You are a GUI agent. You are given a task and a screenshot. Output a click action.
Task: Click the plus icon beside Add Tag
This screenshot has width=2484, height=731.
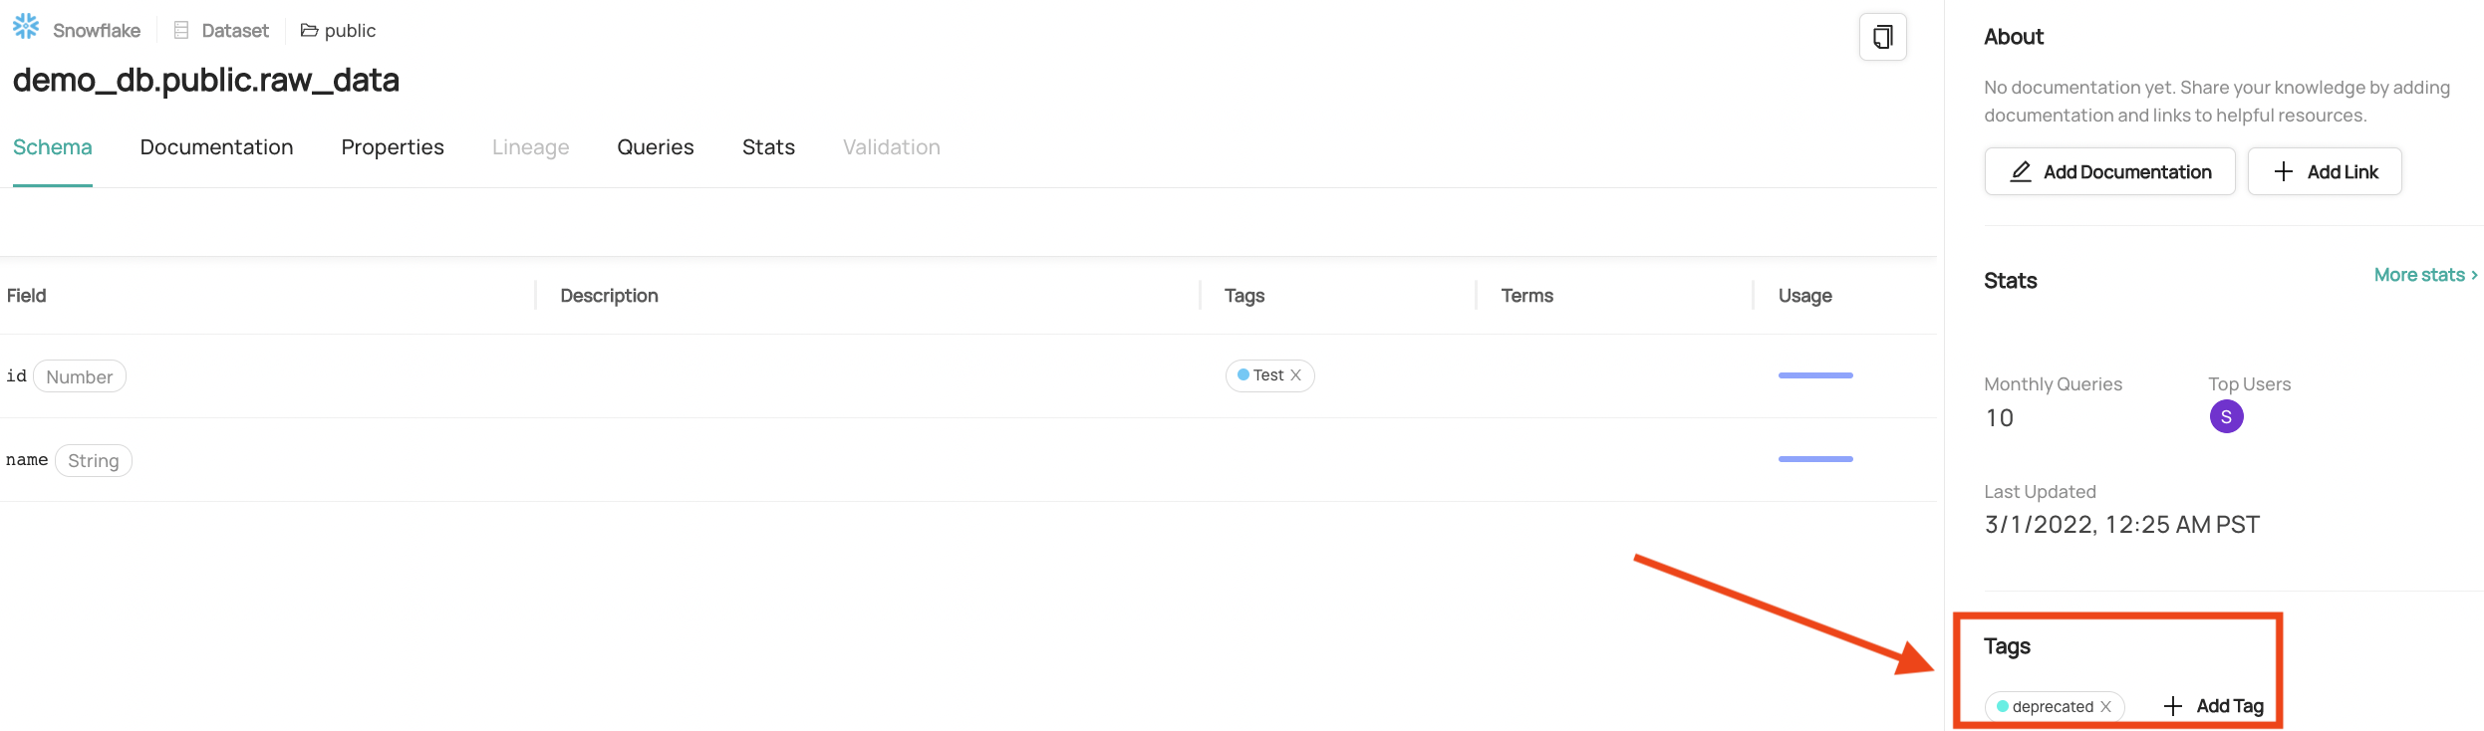pos(2173,706)
